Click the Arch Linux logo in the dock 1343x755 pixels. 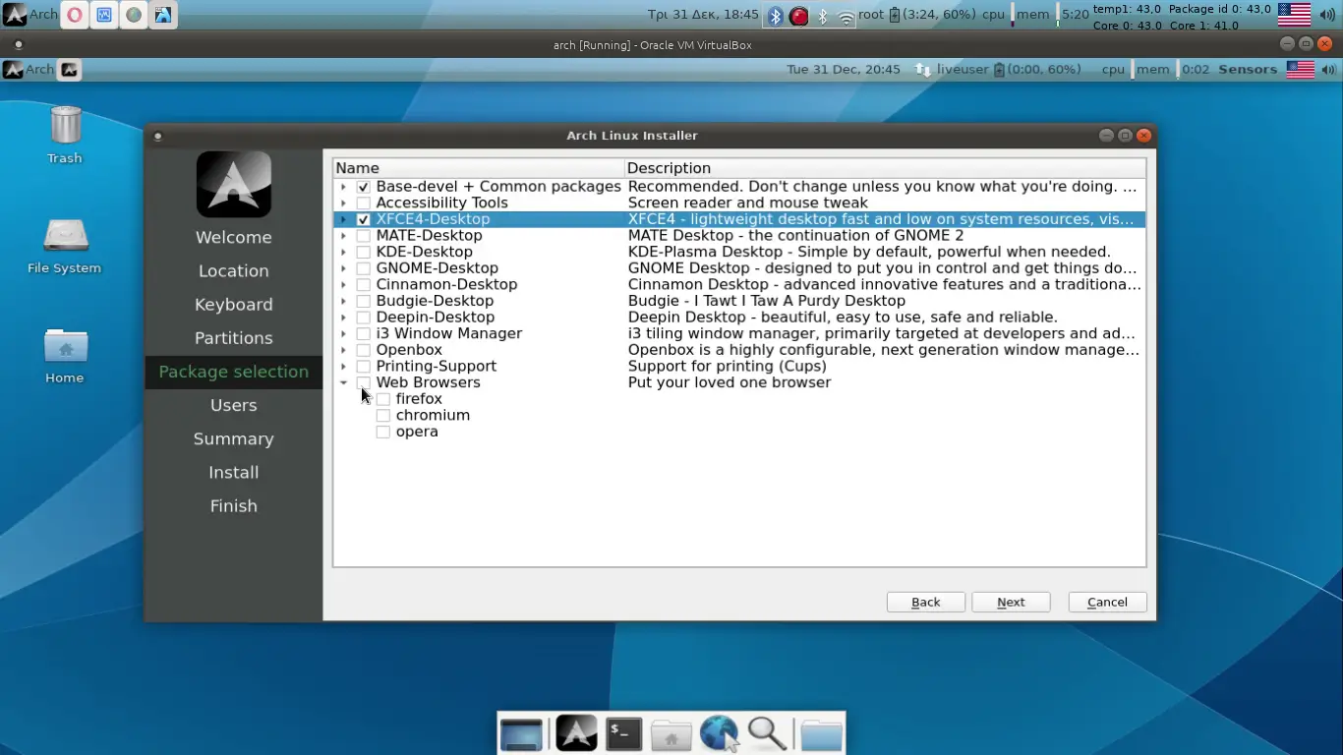pyautogui.click(x=575, y=732)
